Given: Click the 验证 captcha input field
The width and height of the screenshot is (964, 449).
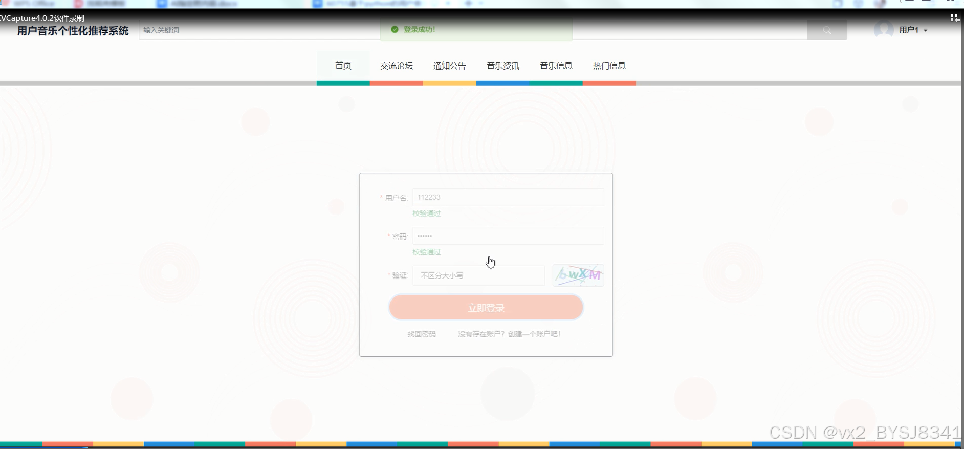Looking at the screenshot, I should (x=479, y=275).
